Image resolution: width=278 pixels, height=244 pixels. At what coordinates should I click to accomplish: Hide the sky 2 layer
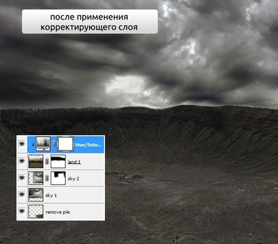tap(22, 177)
